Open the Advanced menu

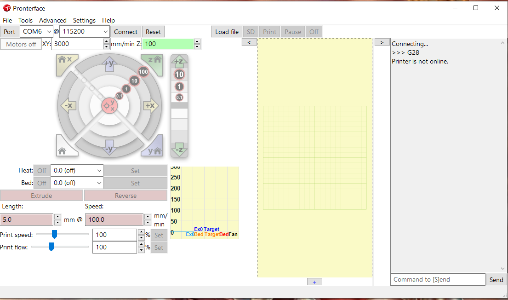tap(53, 20)
